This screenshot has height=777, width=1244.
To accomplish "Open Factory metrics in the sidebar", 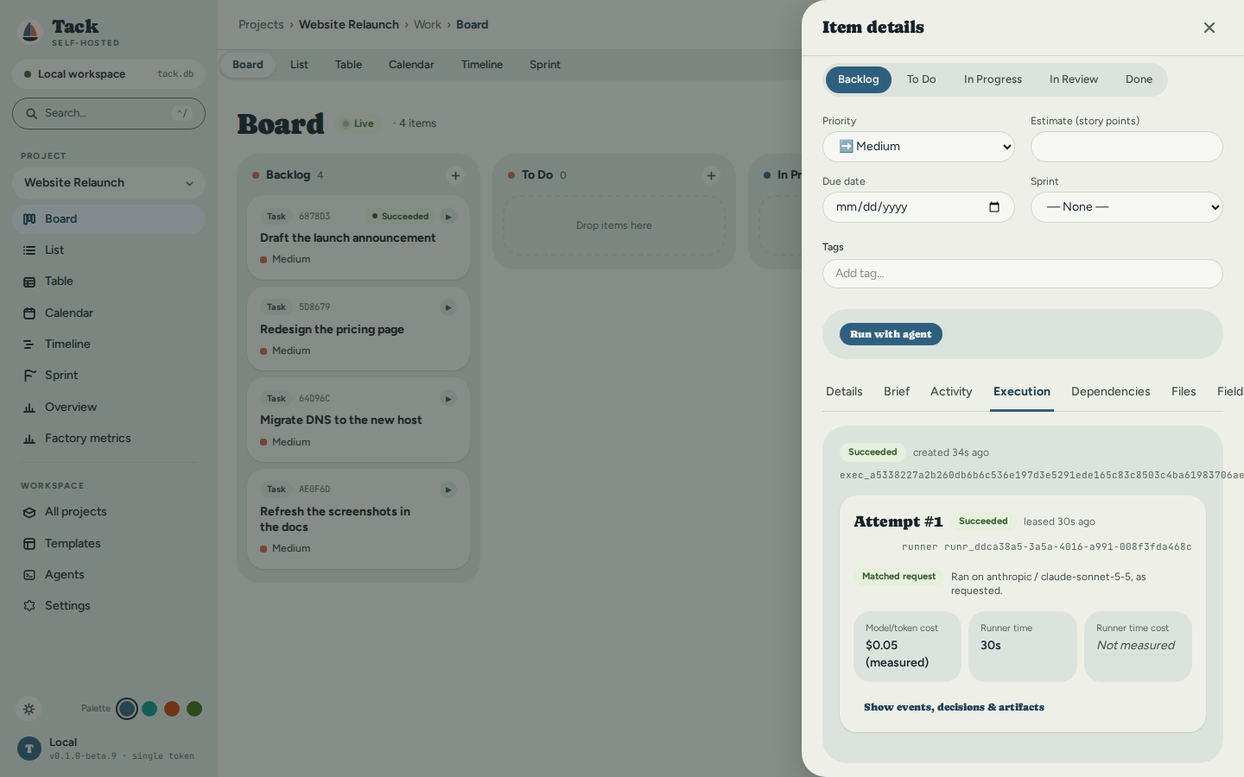I will coord(109,439).
